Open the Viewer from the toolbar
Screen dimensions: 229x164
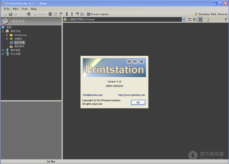point(39,14)
